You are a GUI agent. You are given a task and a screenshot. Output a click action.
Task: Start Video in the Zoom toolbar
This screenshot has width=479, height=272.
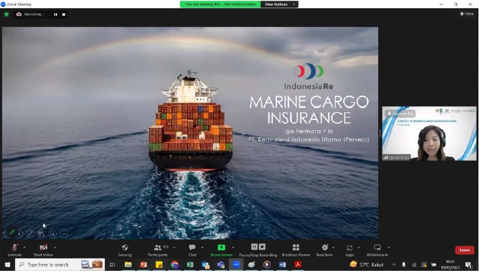click(x=43, y=250)
